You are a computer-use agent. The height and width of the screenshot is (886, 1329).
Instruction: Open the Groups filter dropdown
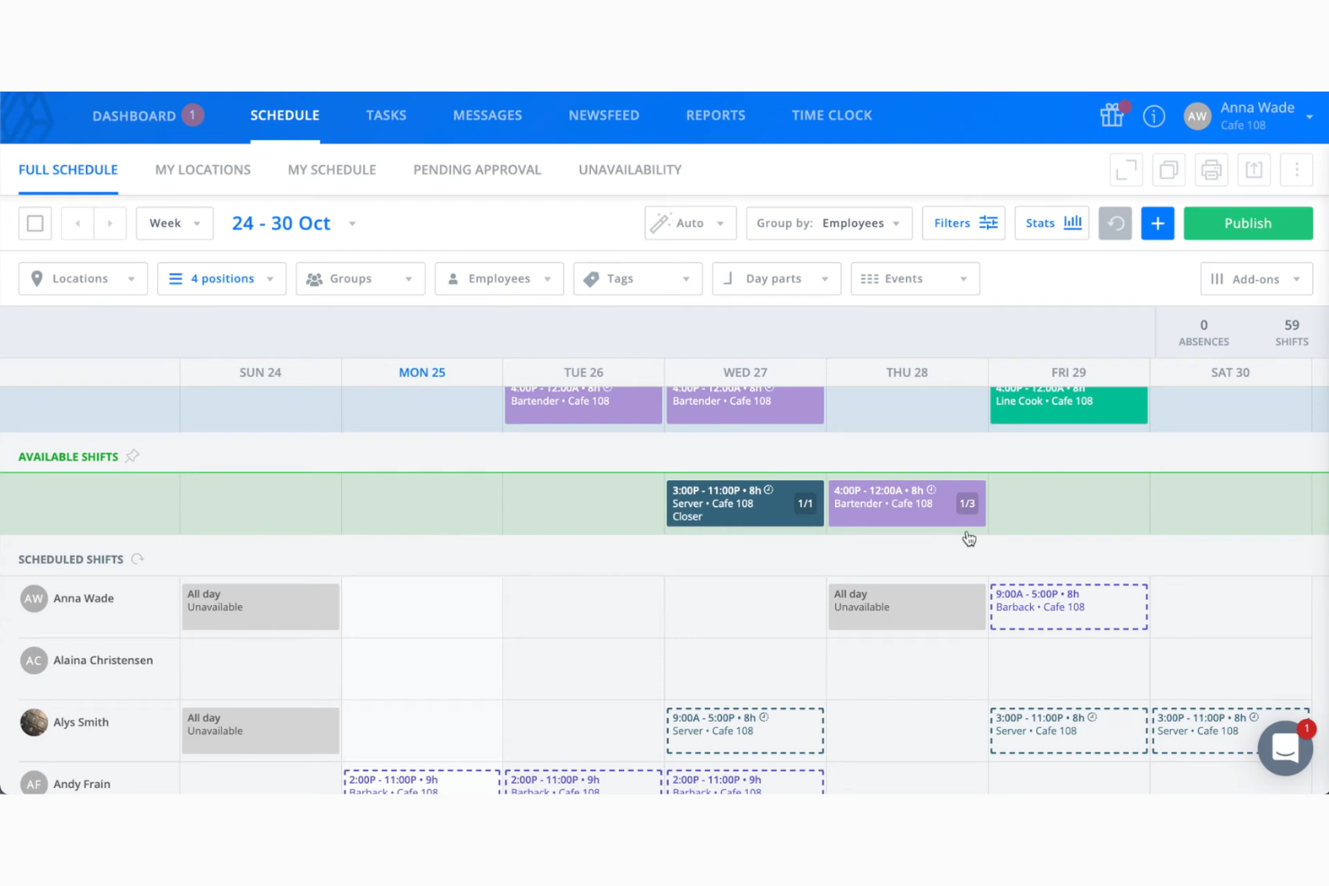click(360, 279)
